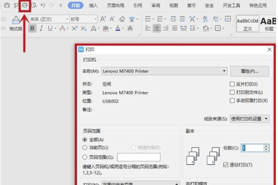Insert bulleted list
This screenshot has width=278, height=185.
pyautogui.click(x=148, y=19)
